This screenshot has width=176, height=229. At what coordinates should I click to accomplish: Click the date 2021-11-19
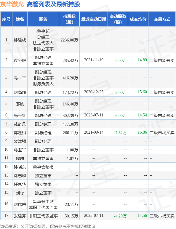94,60
